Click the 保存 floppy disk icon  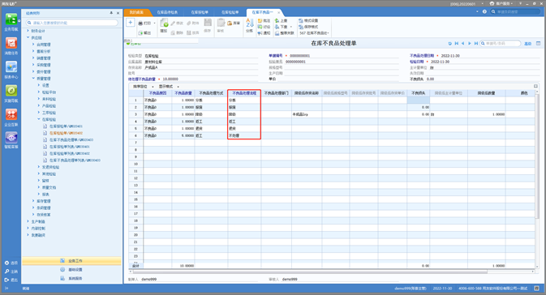(x=208, y=23)
